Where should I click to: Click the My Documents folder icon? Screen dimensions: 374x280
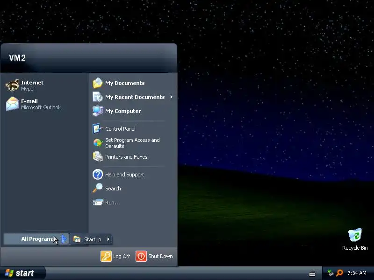coord(98,83)
